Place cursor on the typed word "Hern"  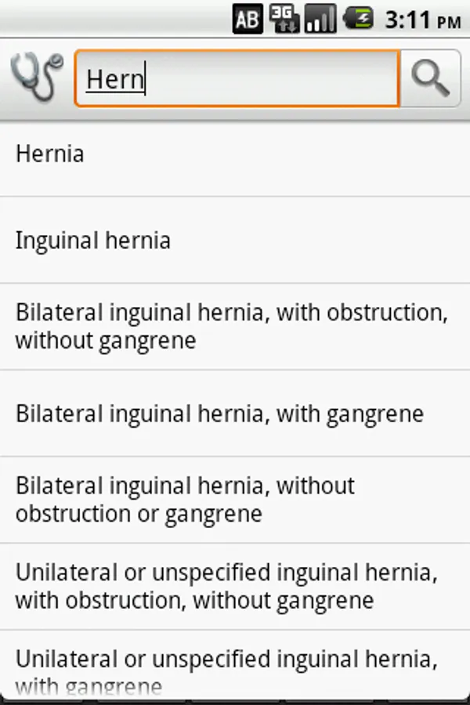115,79
